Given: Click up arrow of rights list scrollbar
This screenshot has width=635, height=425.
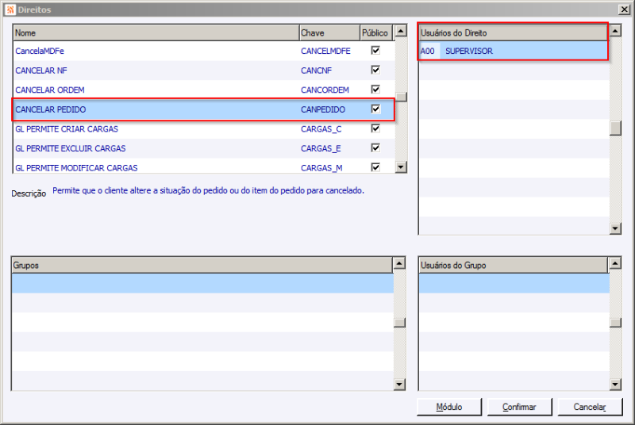Looking at the screenshot, I should [401, 31].
